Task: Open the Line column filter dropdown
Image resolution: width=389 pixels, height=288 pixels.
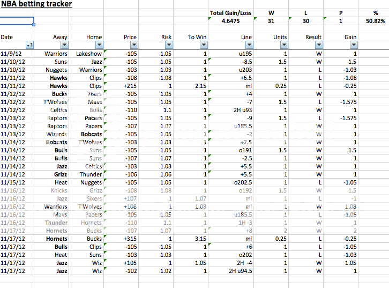Action: [x=249, y=45]
